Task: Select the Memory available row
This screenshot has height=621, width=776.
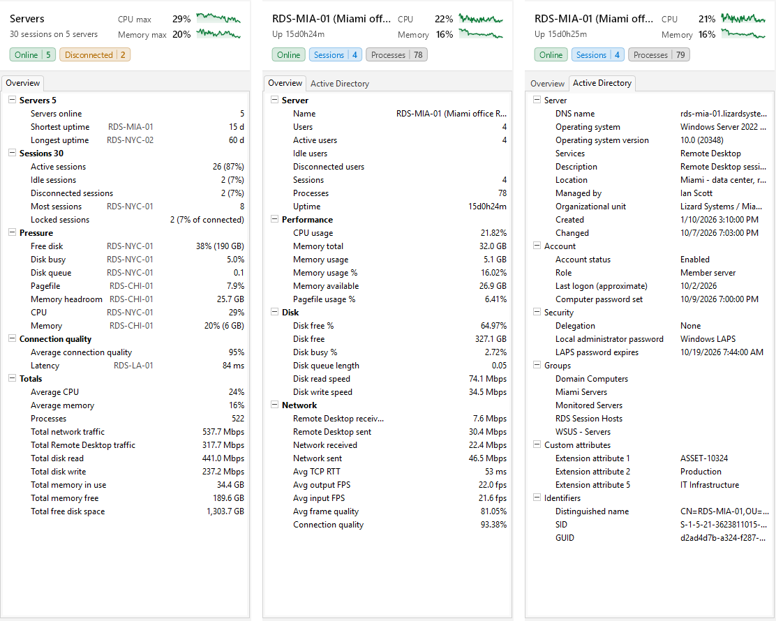Action: pos(389,285)
